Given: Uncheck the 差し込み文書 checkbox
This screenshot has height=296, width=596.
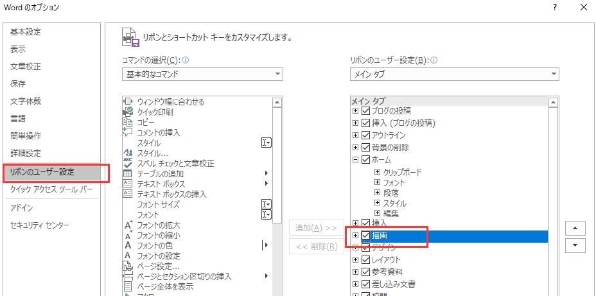Looking at the screenshot, I should coord(365,284).
